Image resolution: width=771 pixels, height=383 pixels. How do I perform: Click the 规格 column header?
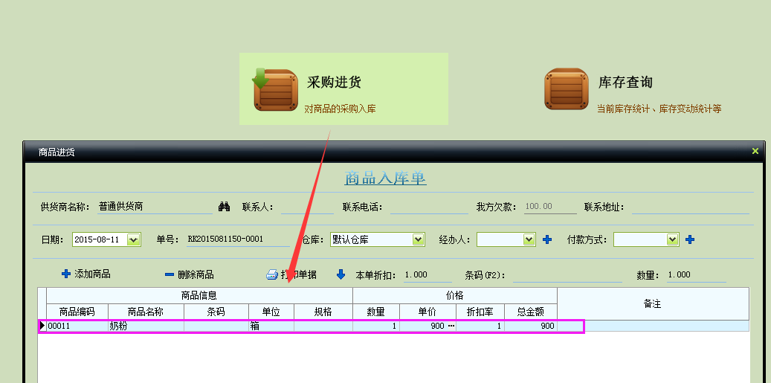323,312
